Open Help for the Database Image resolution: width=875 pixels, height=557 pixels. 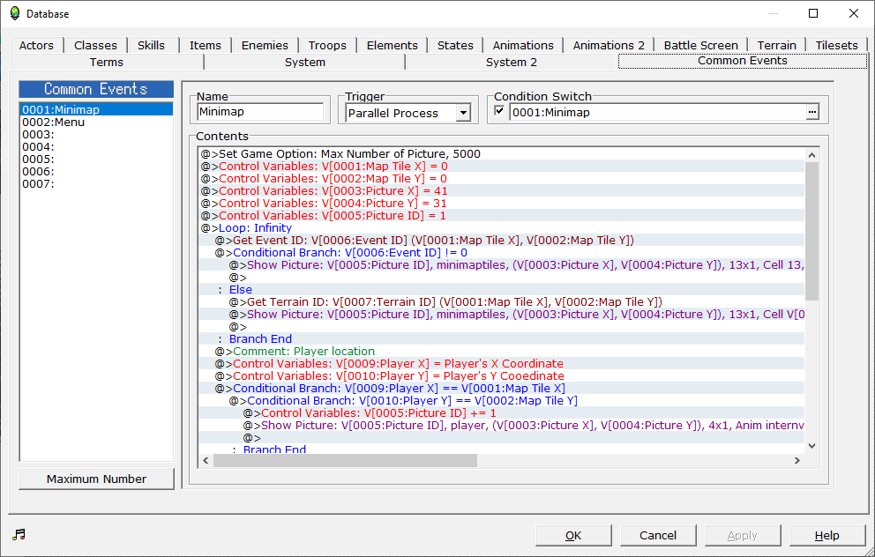[x=827, y=535]
